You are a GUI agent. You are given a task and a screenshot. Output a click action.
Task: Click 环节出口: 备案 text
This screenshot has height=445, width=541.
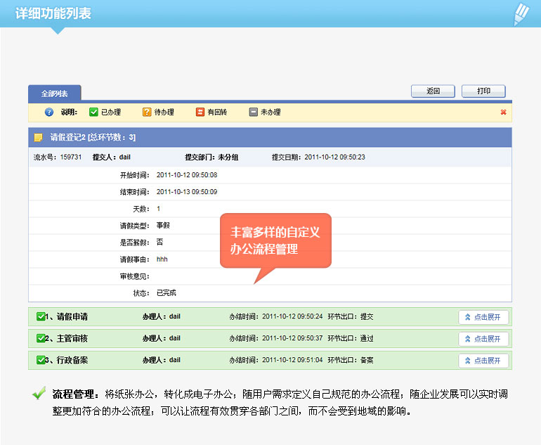tap(351, 360)
